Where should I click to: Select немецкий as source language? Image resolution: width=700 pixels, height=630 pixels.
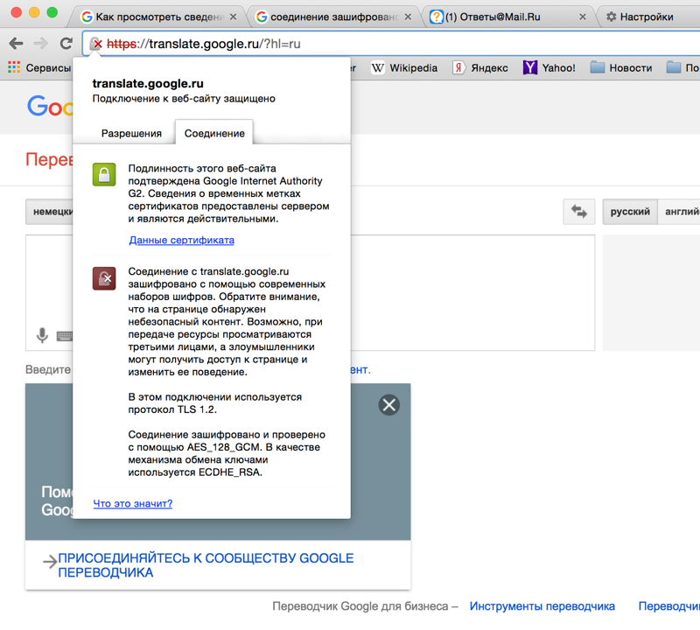coord(49,212)
